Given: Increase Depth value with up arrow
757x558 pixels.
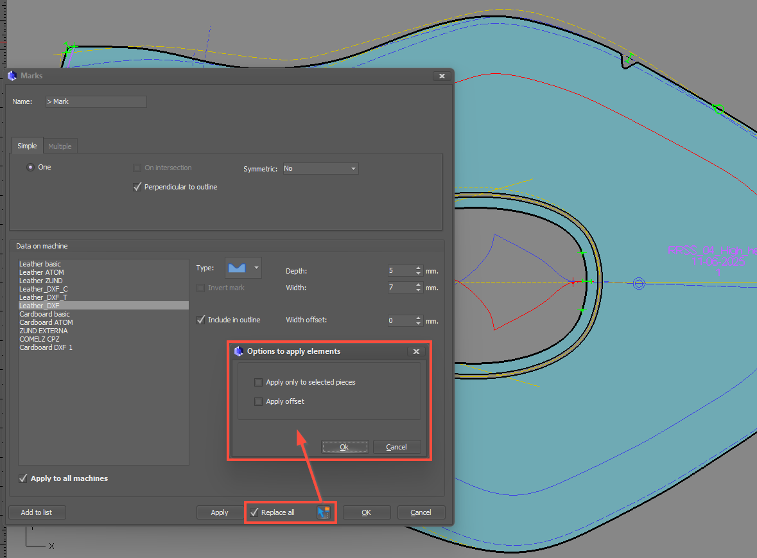Looking at the screenshot, I should point(419,268).
